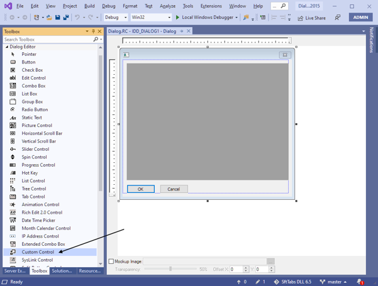Select the Progress Control icon
This screenshot has height=286, width=378.
(13, 165)
